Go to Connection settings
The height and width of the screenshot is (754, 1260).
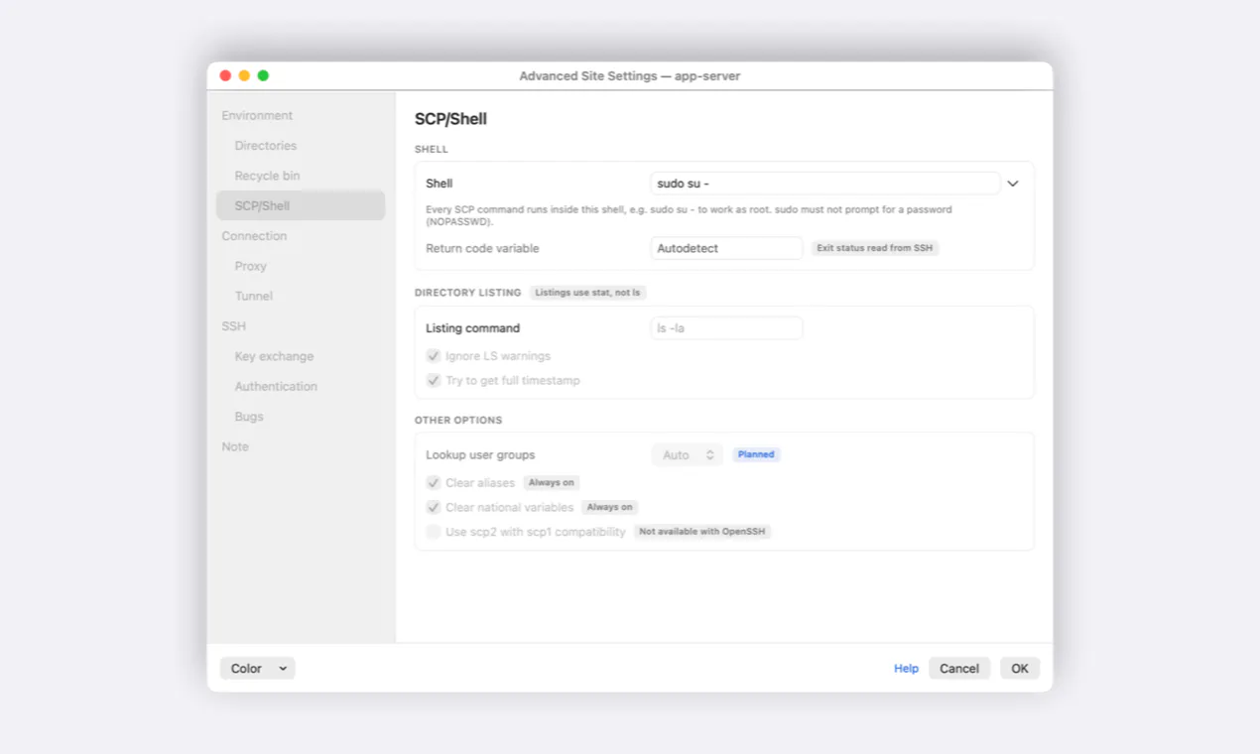[x=254, y=236]
